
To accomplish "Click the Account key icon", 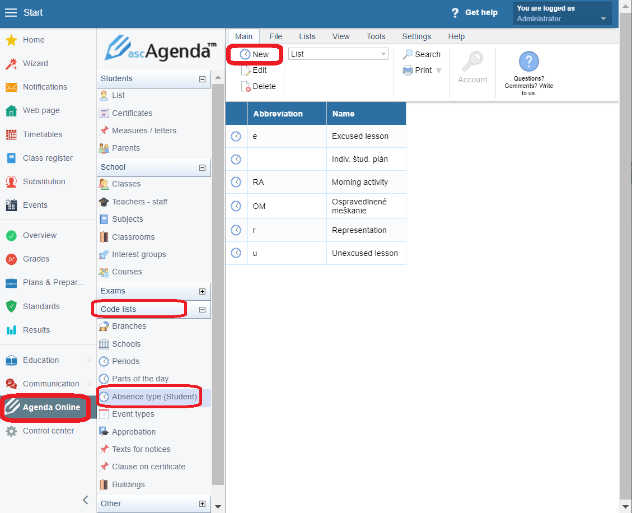I will click(x=472, y=61).
